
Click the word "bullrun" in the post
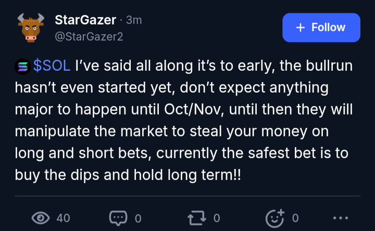(x=329, y=66)
